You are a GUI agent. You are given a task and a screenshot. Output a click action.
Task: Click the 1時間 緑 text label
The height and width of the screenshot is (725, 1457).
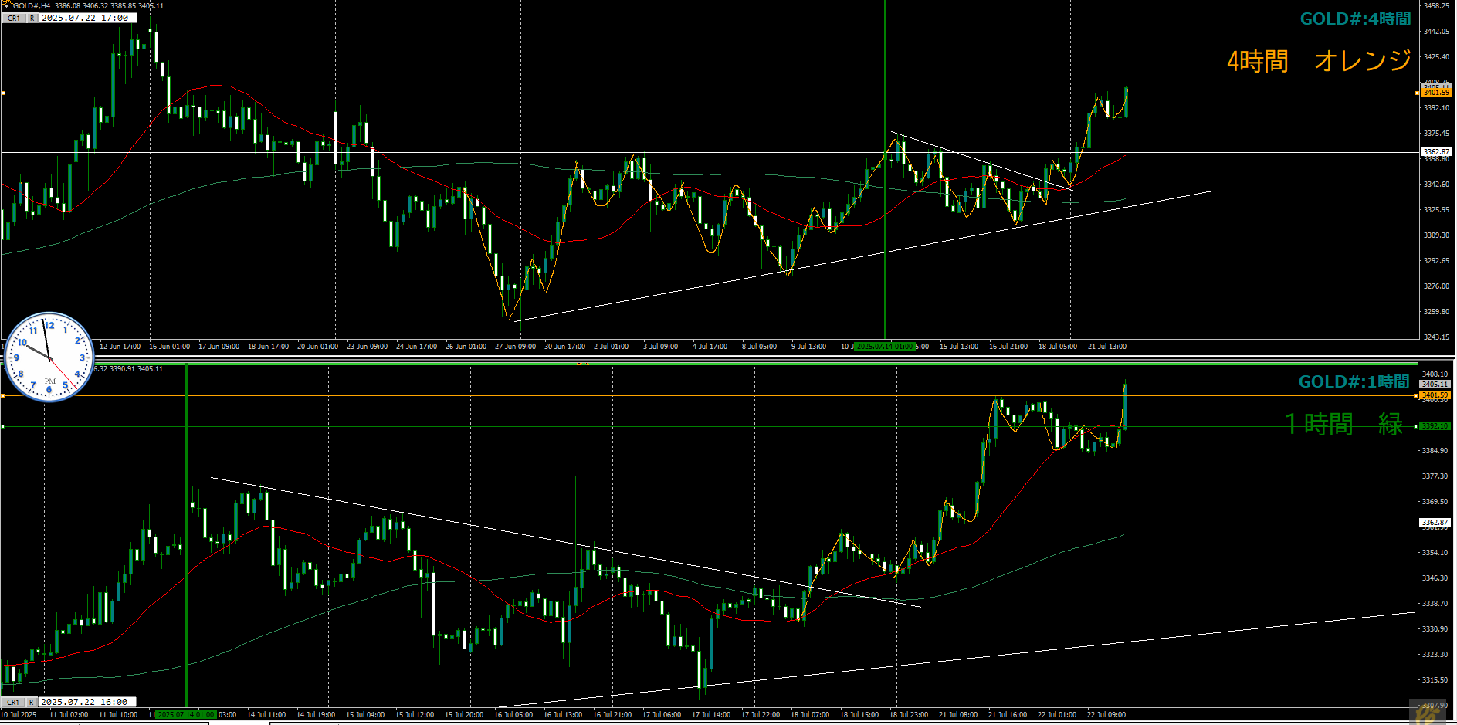click(x=1343, y=424)
